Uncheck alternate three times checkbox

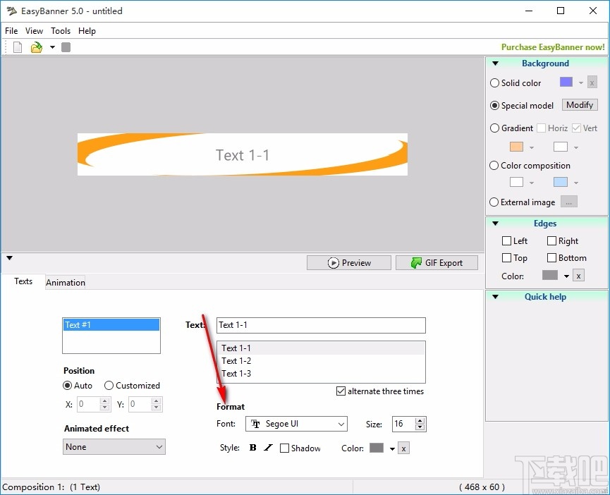(x=341, y=391)
